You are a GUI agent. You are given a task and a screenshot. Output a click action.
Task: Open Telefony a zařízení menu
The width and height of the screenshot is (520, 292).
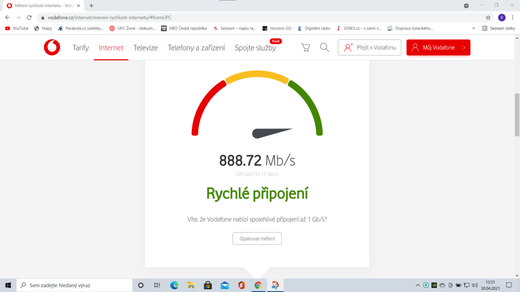coord(197,48)
